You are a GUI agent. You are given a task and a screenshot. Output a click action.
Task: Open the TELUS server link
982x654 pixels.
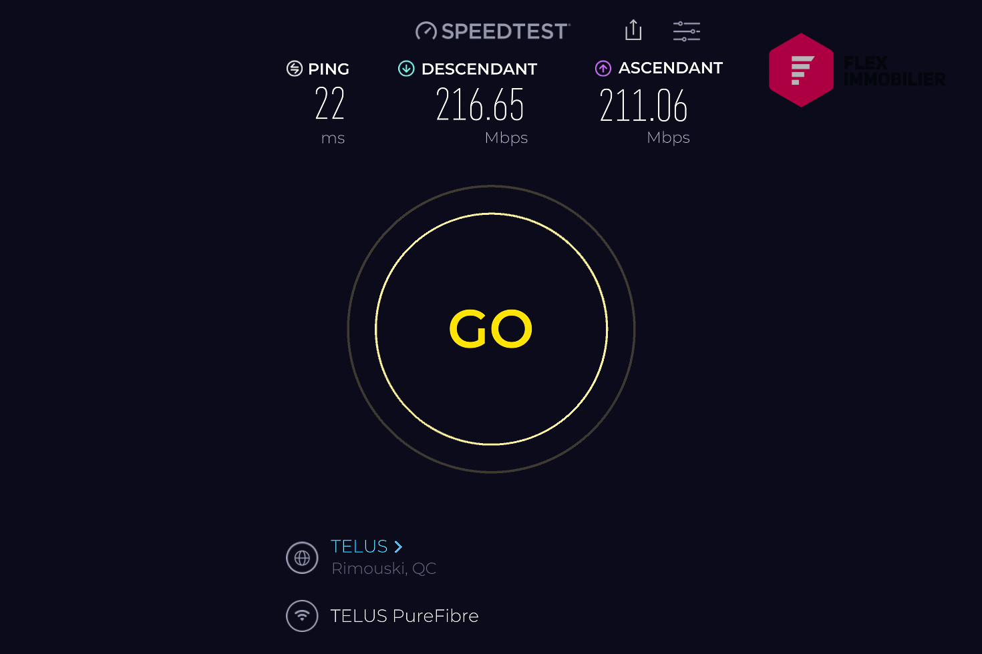coord(359,547)
